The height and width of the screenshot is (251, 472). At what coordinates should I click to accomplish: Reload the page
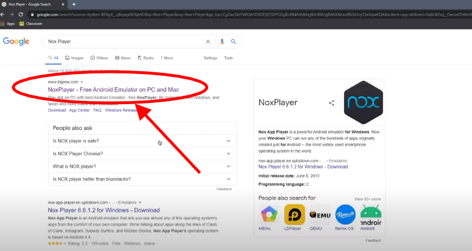point(21,14)
